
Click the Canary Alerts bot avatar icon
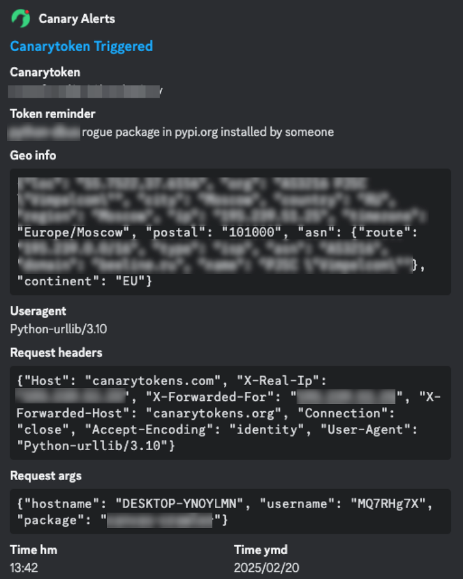(20, 19)
